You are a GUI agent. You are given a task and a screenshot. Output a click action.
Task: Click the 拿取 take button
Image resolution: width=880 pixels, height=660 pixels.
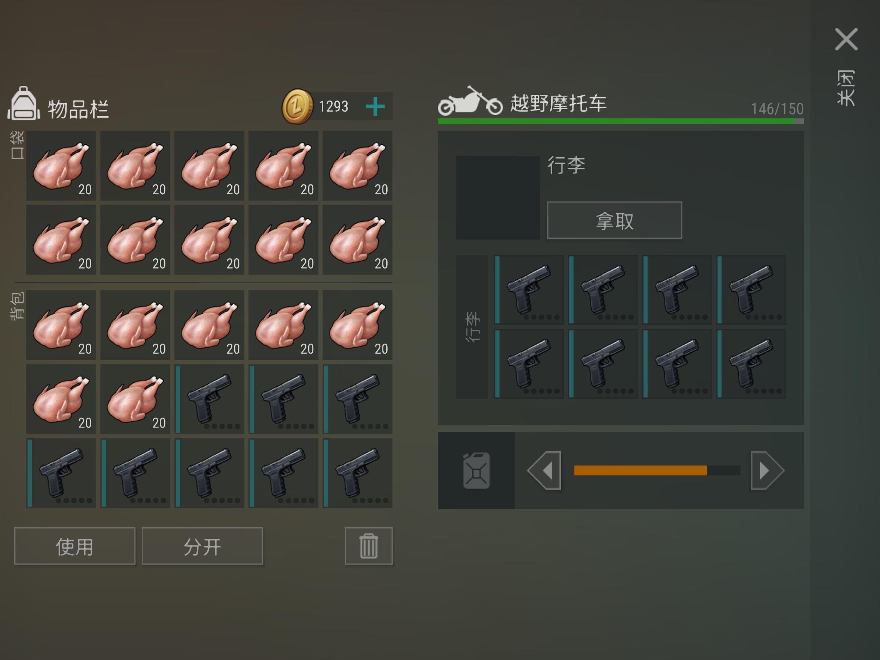(614, 220)
